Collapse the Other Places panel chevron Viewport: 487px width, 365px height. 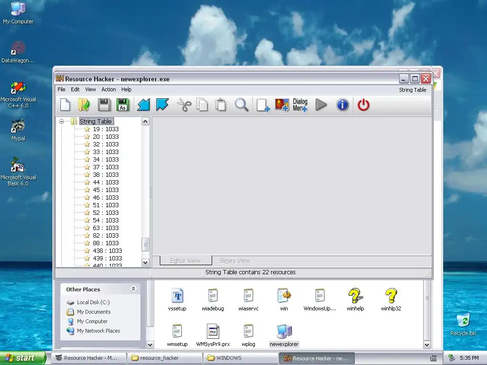pyautogui.click(x=133, y=289)
